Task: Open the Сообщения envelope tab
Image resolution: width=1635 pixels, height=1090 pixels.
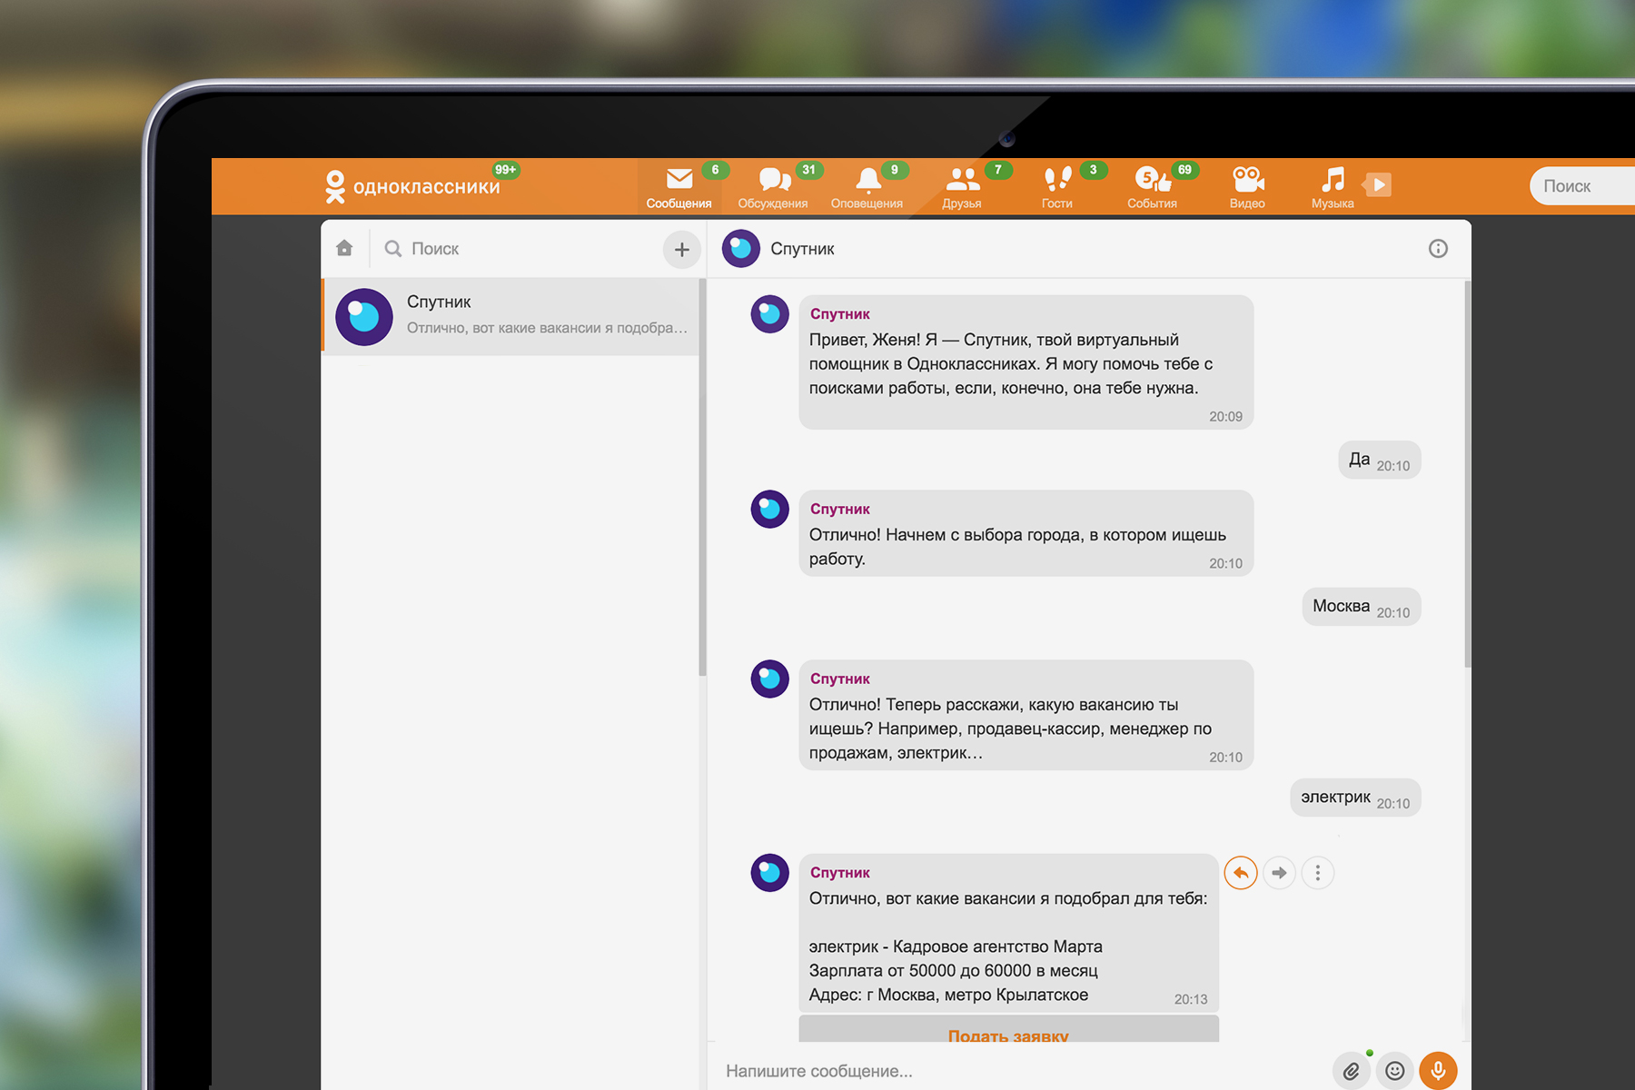Action: [679, 187]
